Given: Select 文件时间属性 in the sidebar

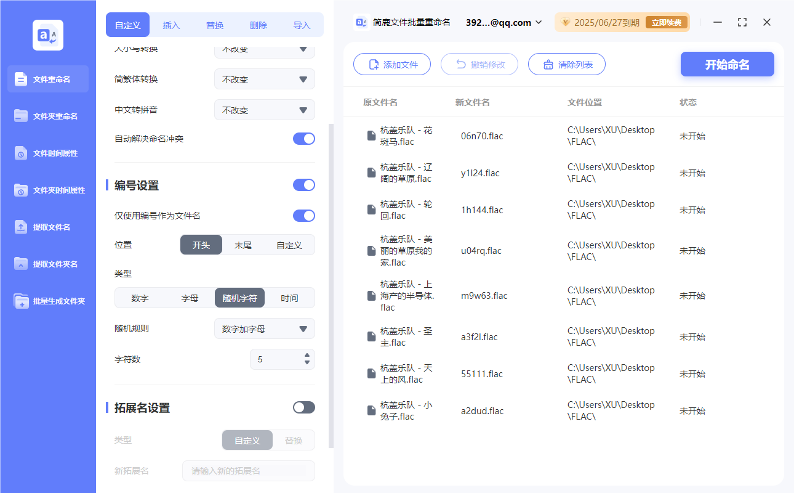Looking at the screenshot, I should pyautogui.click(x=48, y=153).
